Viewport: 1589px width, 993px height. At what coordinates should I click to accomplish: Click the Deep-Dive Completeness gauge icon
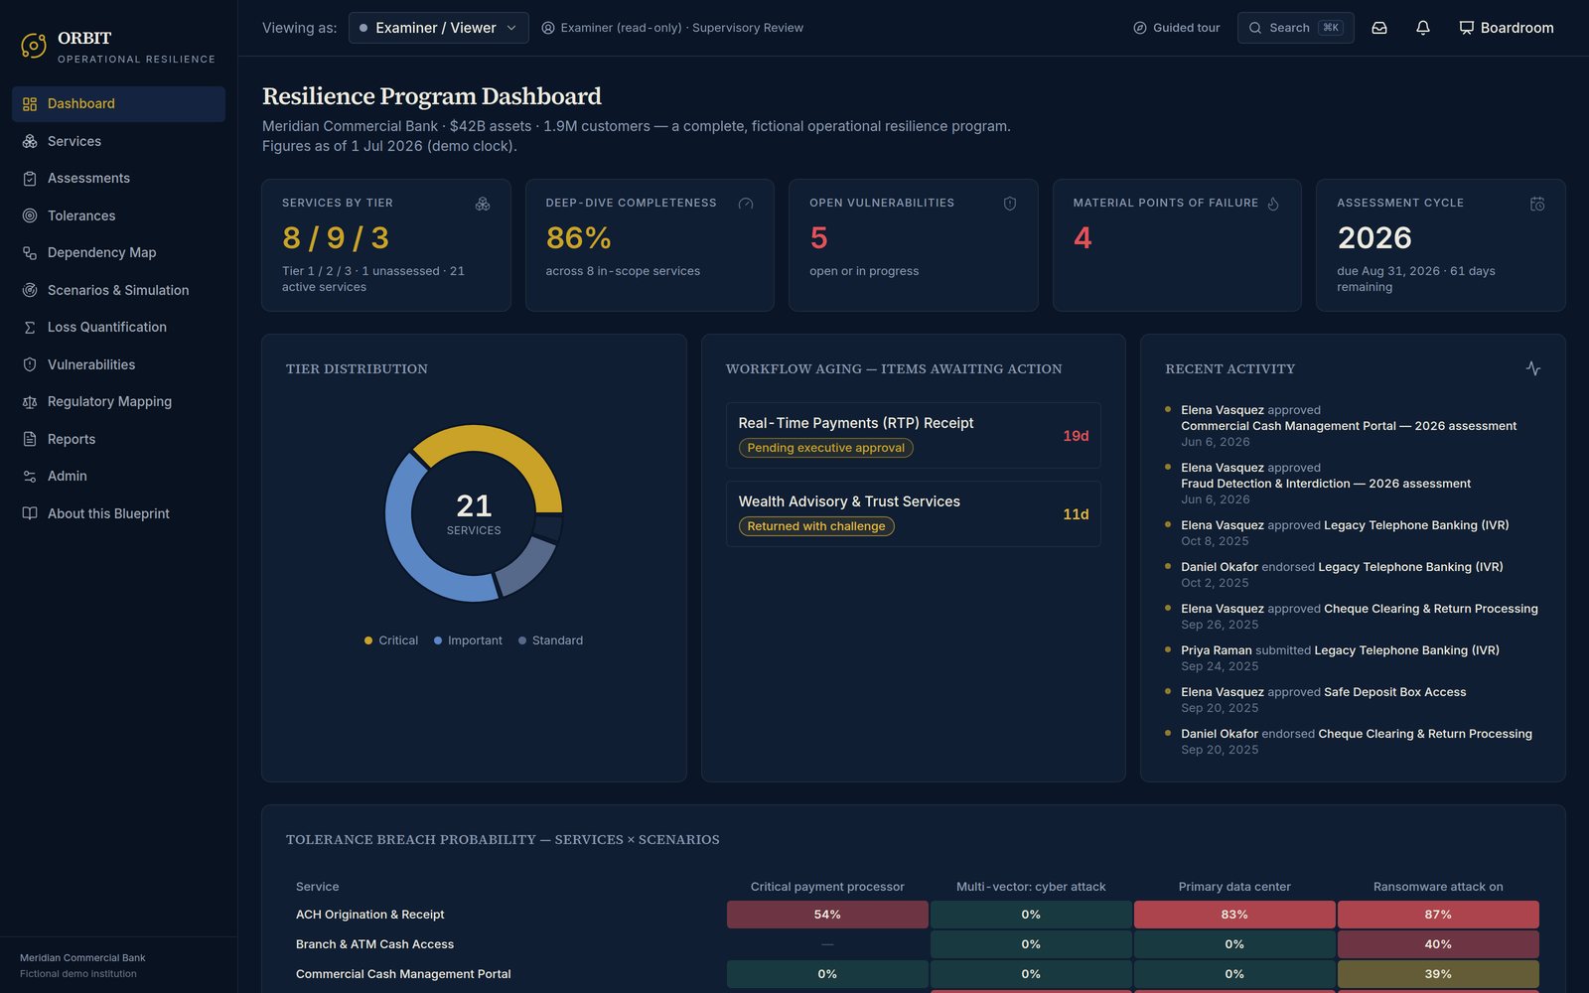tap(746, 204)
